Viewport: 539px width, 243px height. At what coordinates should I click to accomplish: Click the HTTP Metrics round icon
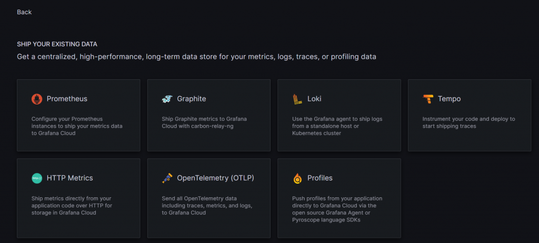(37, 178)
